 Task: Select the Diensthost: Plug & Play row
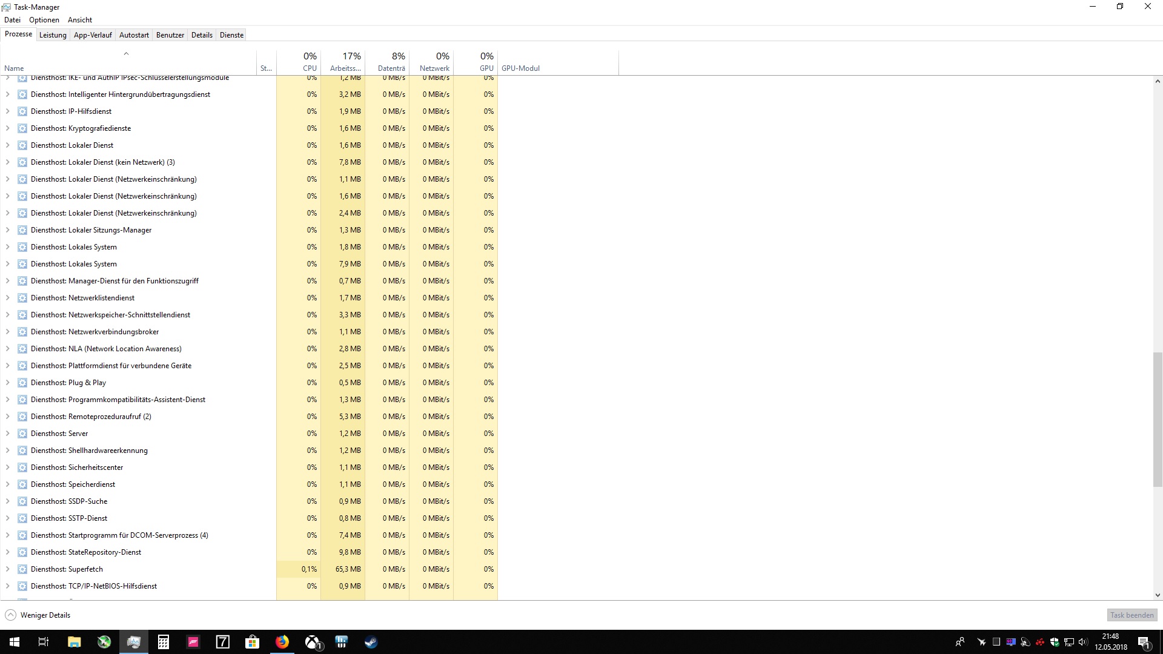(x=121, y=383)
